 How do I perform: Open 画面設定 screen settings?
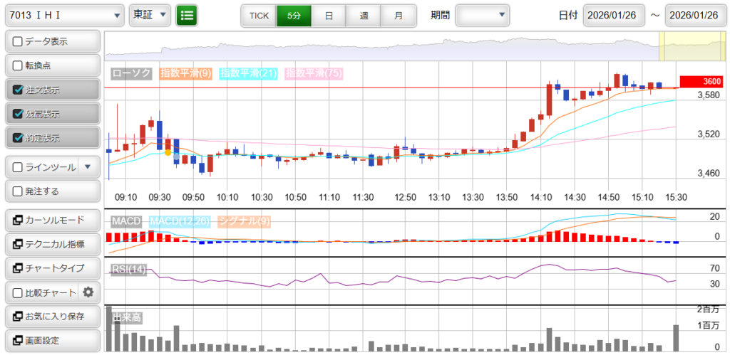(51, 340)
